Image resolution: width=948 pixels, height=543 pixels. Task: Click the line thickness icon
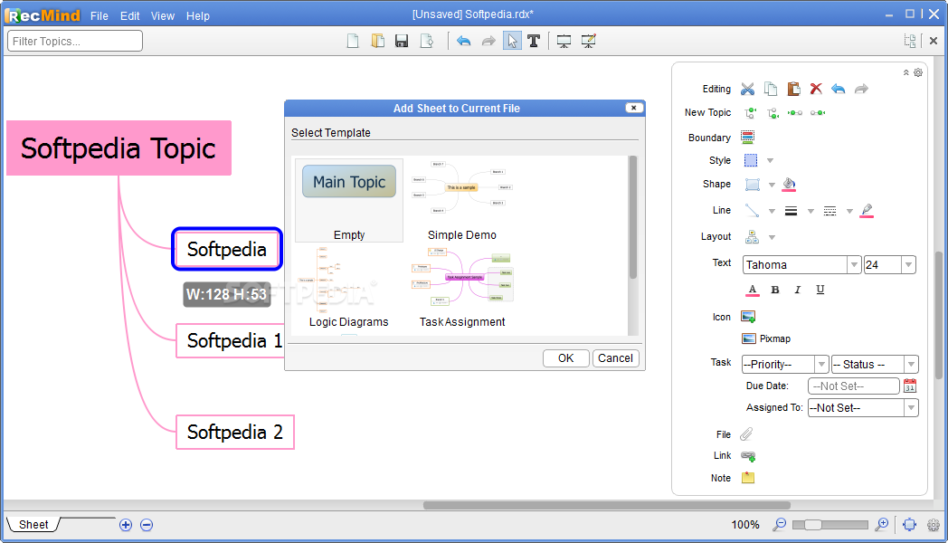tap(791, 211)
